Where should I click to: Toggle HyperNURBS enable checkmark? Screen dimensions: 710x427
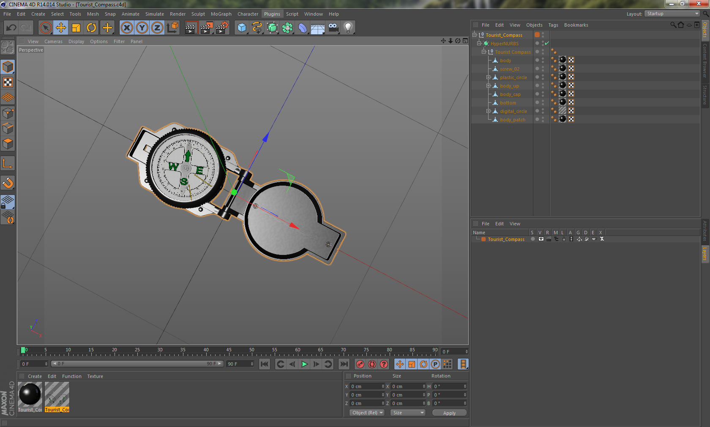tap(547, 43)
